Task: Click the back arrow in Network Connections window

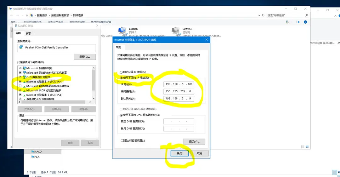Action: pyautogui.click(x=12, y=15)
